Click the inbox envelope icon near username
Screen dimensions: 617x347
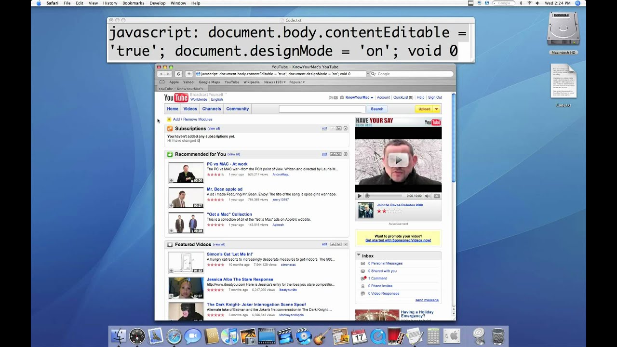[335, 97]
